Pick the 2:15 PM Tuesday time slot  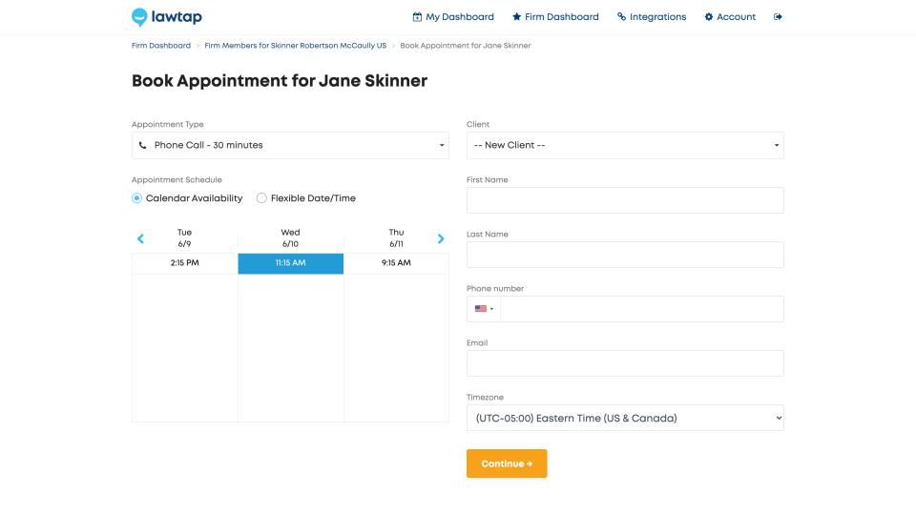185,263
